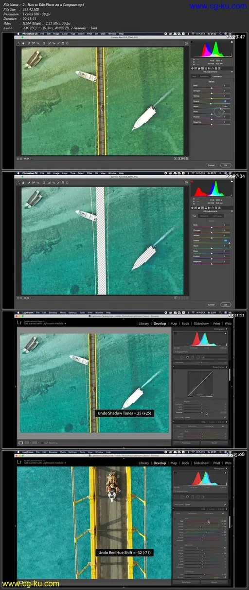Click the histogram graph in the 15:08 frame

[200, 479]
